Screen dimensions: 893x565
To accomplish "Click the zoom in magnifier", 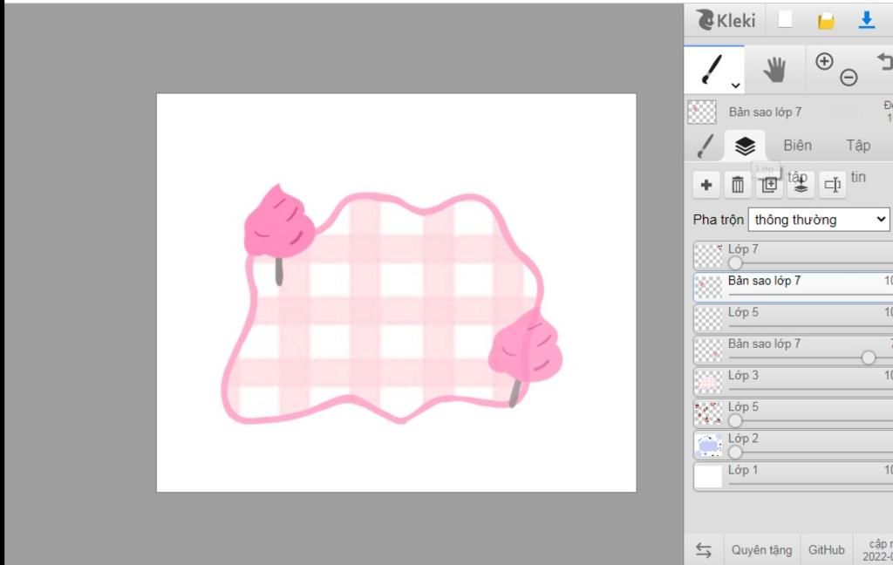I will tap(824, 61).
